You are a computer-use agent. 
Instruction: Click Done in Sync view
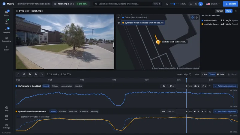click(x=229, y=11)
